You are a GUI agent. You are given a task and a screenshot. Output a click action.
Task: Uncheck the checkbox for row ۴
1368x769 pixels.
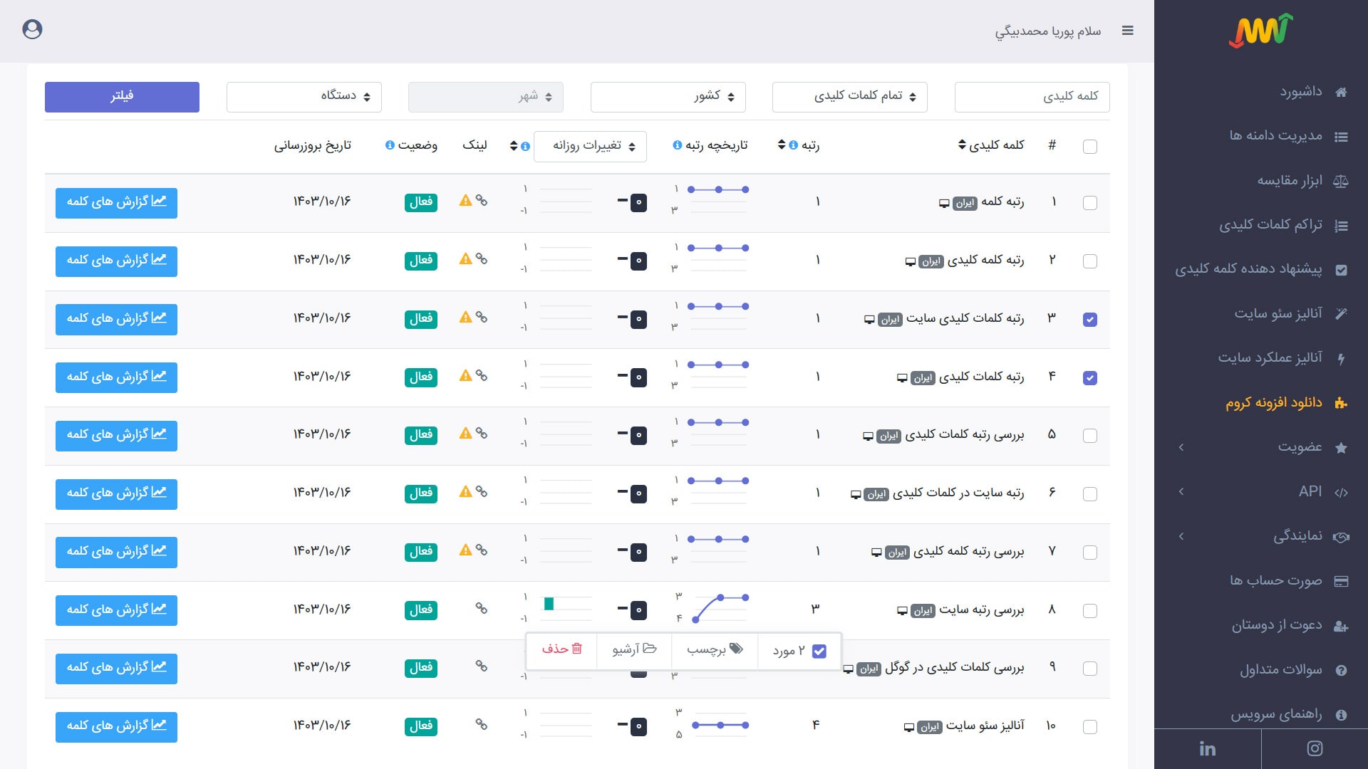pos(1089,378)
